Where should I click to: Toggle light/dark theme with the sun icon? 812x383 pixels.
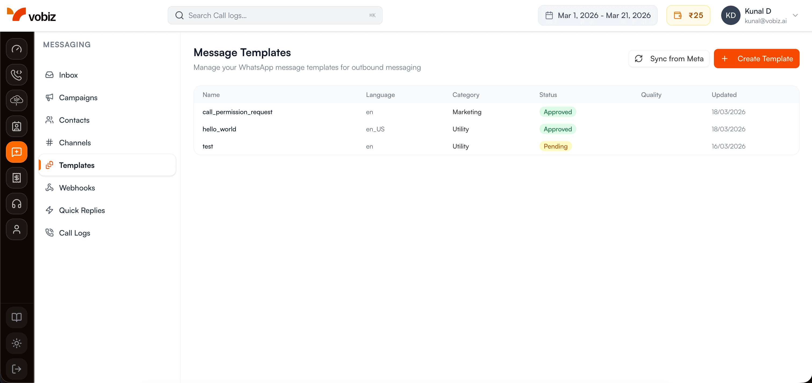16,343
